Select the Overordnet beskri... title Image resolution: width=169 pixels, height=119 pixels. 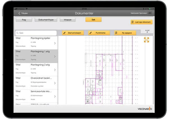pos(41,78)
